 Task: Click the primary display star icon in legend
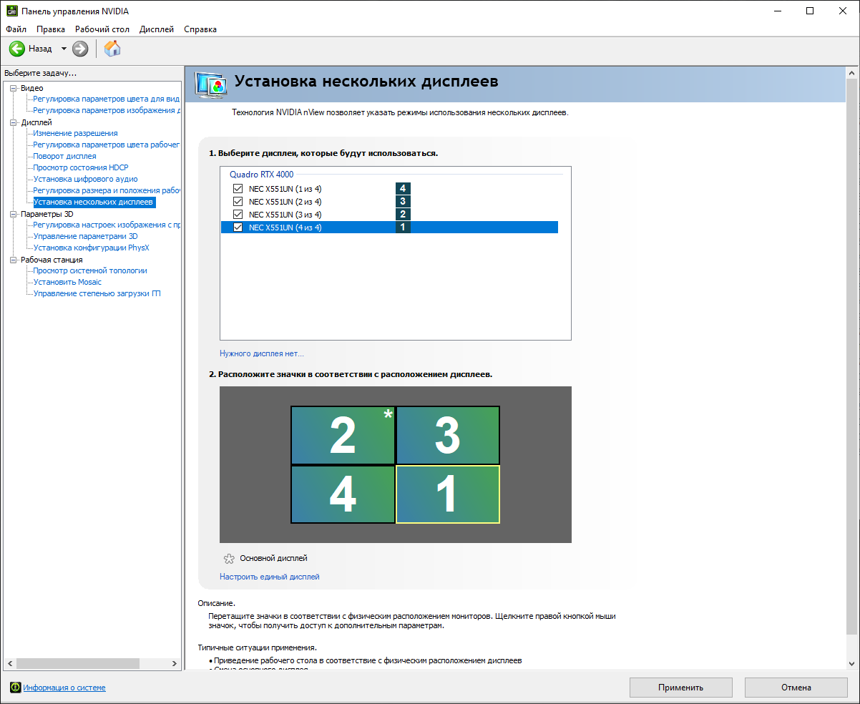coord(229,558)
